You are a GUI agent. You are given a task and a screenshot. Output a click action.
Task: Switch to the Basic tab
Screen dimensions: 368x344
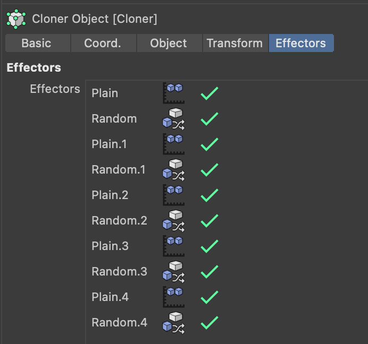click(x=37, y=44)
